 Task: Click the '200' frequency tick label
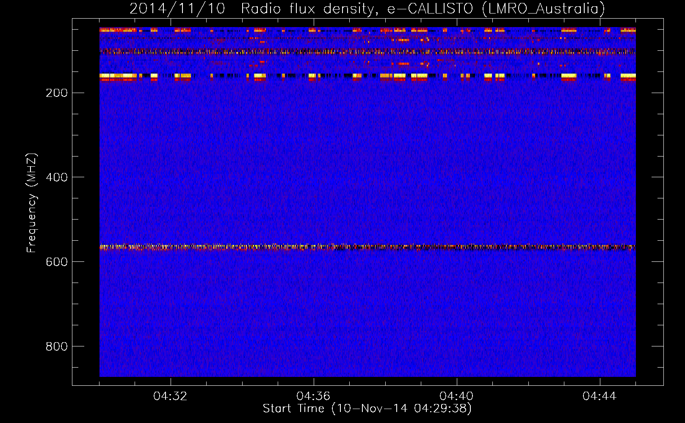point(57,93)
